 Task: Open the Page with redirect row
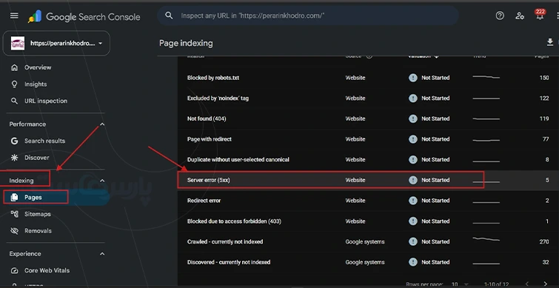pyautogui.click(x=368, y=139)
